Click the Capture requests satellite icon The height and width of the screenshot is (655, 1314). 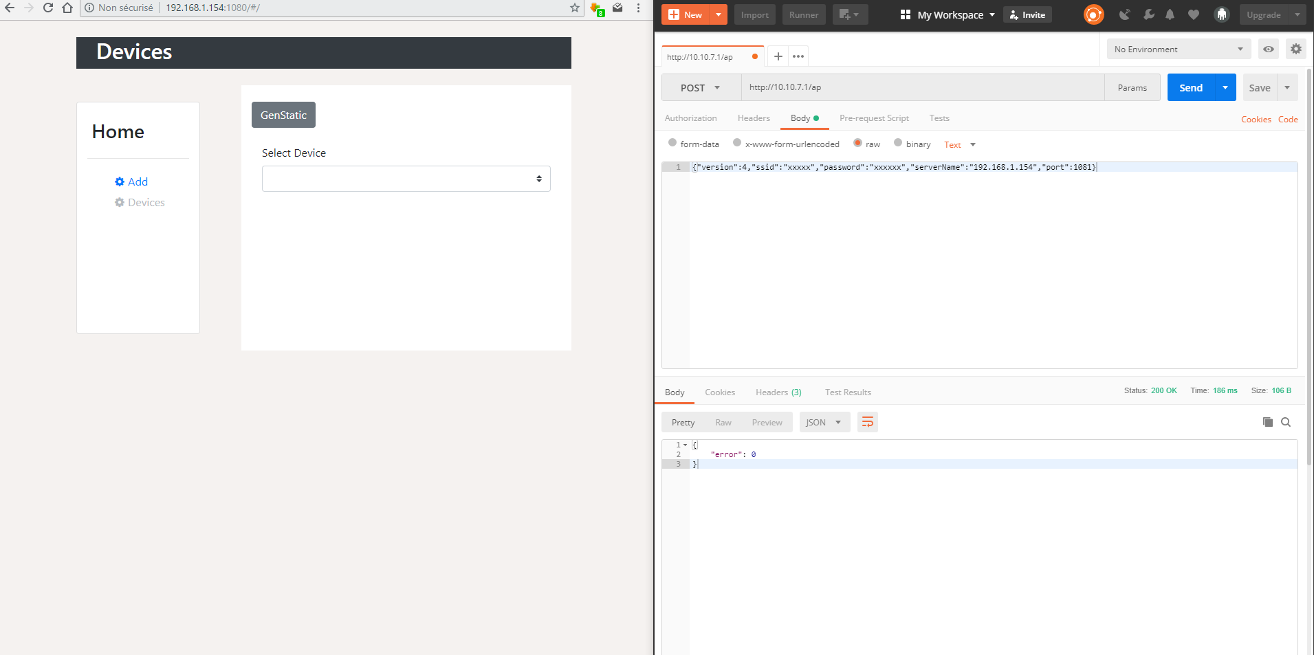coord(1124,14)
